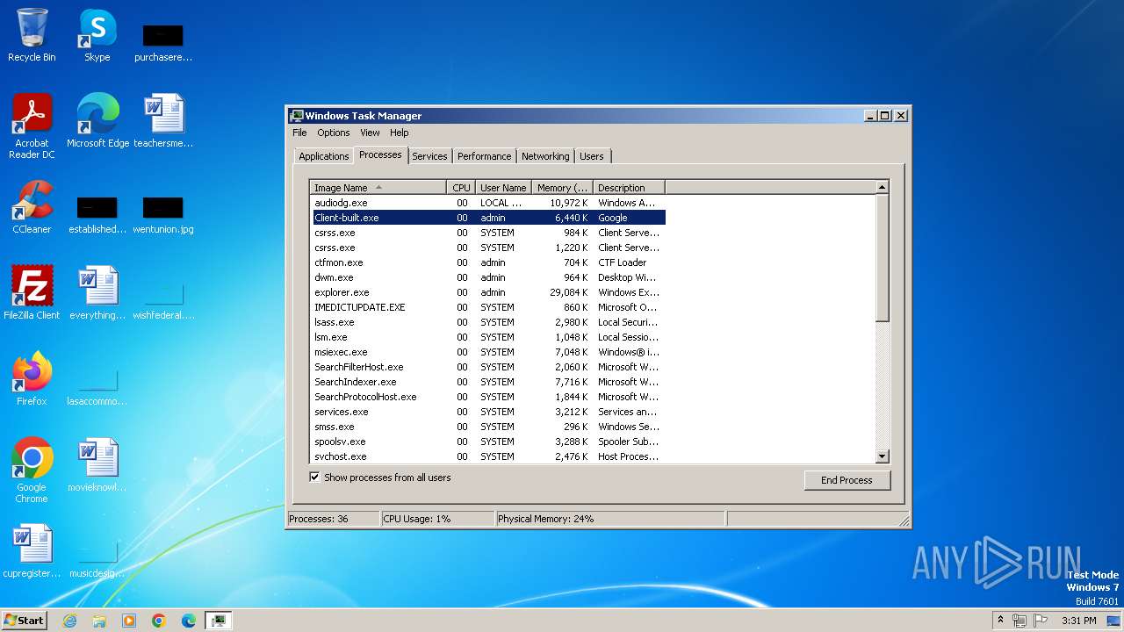This screenshot has width=1124, height=632.
Task: Click the taskbar clock showing 3:31 PM
Action: 1078,621
